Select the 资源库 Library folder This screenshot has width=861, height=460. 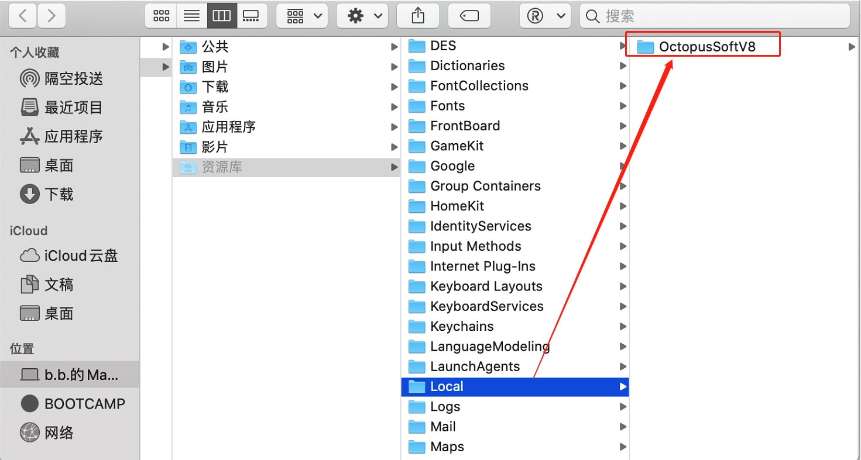[x=286, y=167]
